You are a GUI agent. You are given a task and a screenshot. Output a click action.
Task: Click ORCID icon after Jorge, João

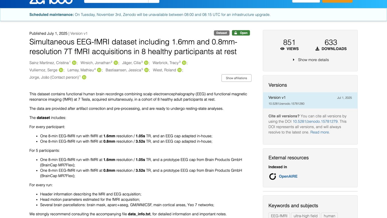84,78
